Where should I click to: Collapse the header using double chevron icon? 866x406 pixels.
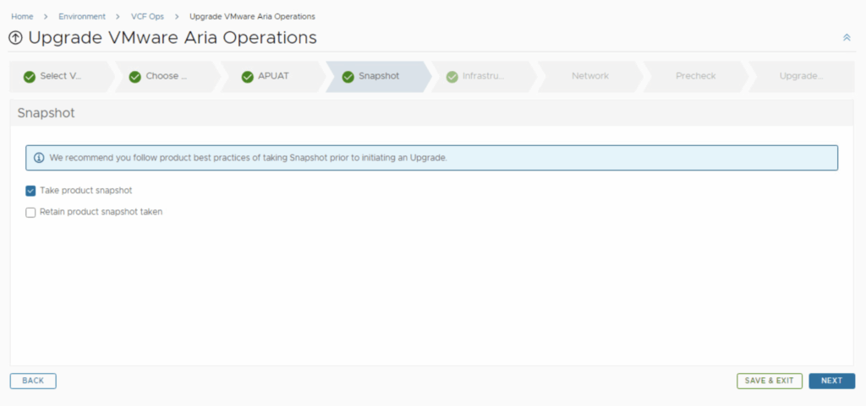point(847,38)
